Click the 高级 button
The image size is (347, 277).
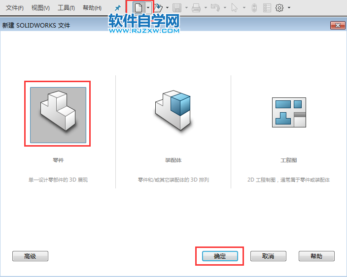tap(31, 256)
